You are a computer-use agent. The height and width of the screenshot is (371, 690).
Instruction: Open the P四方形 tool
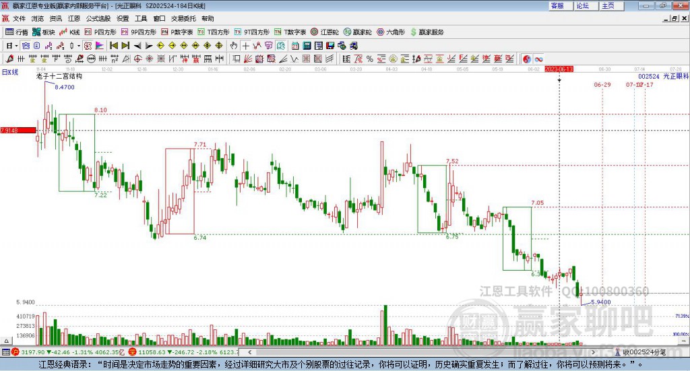100,32
